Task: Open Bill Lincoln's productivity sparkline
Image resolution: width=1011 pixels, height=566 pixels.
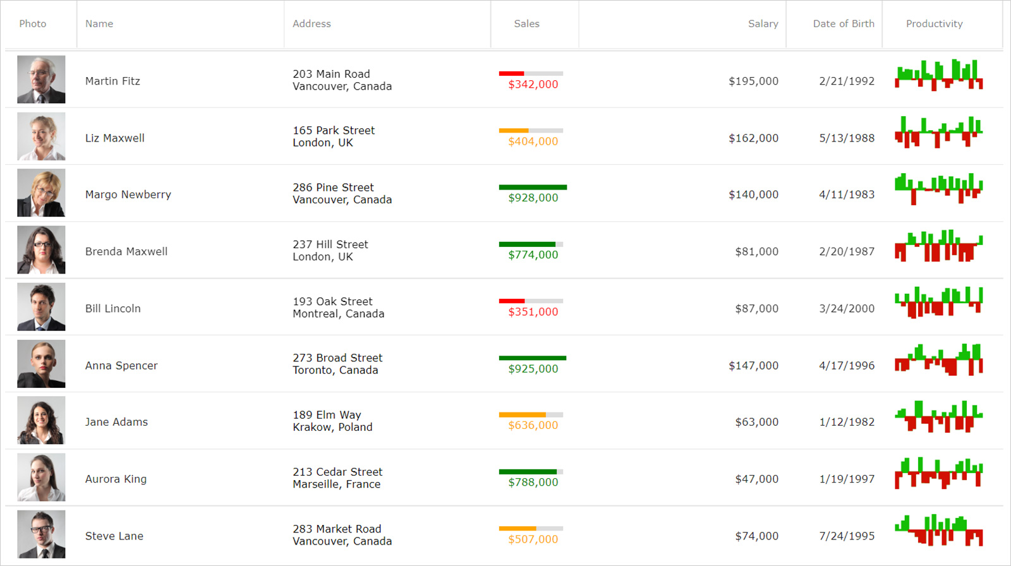Action: point(938,303)
